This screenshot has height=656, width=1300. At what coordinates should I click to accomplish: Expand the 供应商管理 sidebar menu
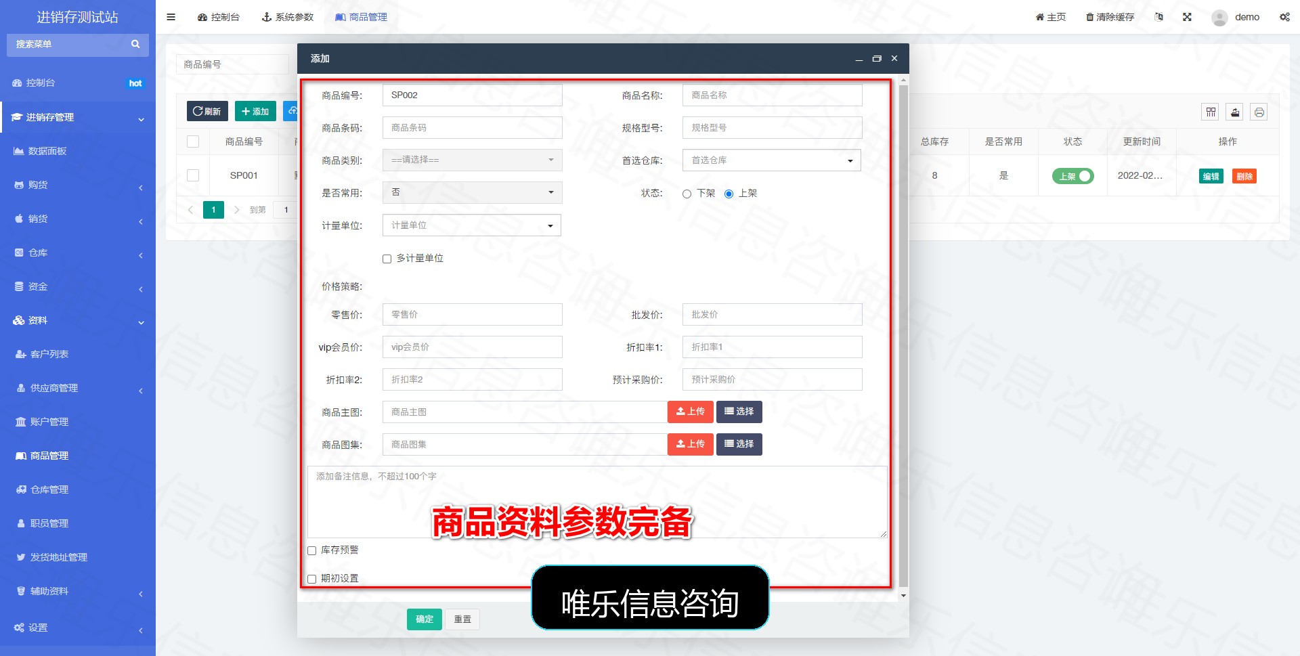[x=78, y=388]
